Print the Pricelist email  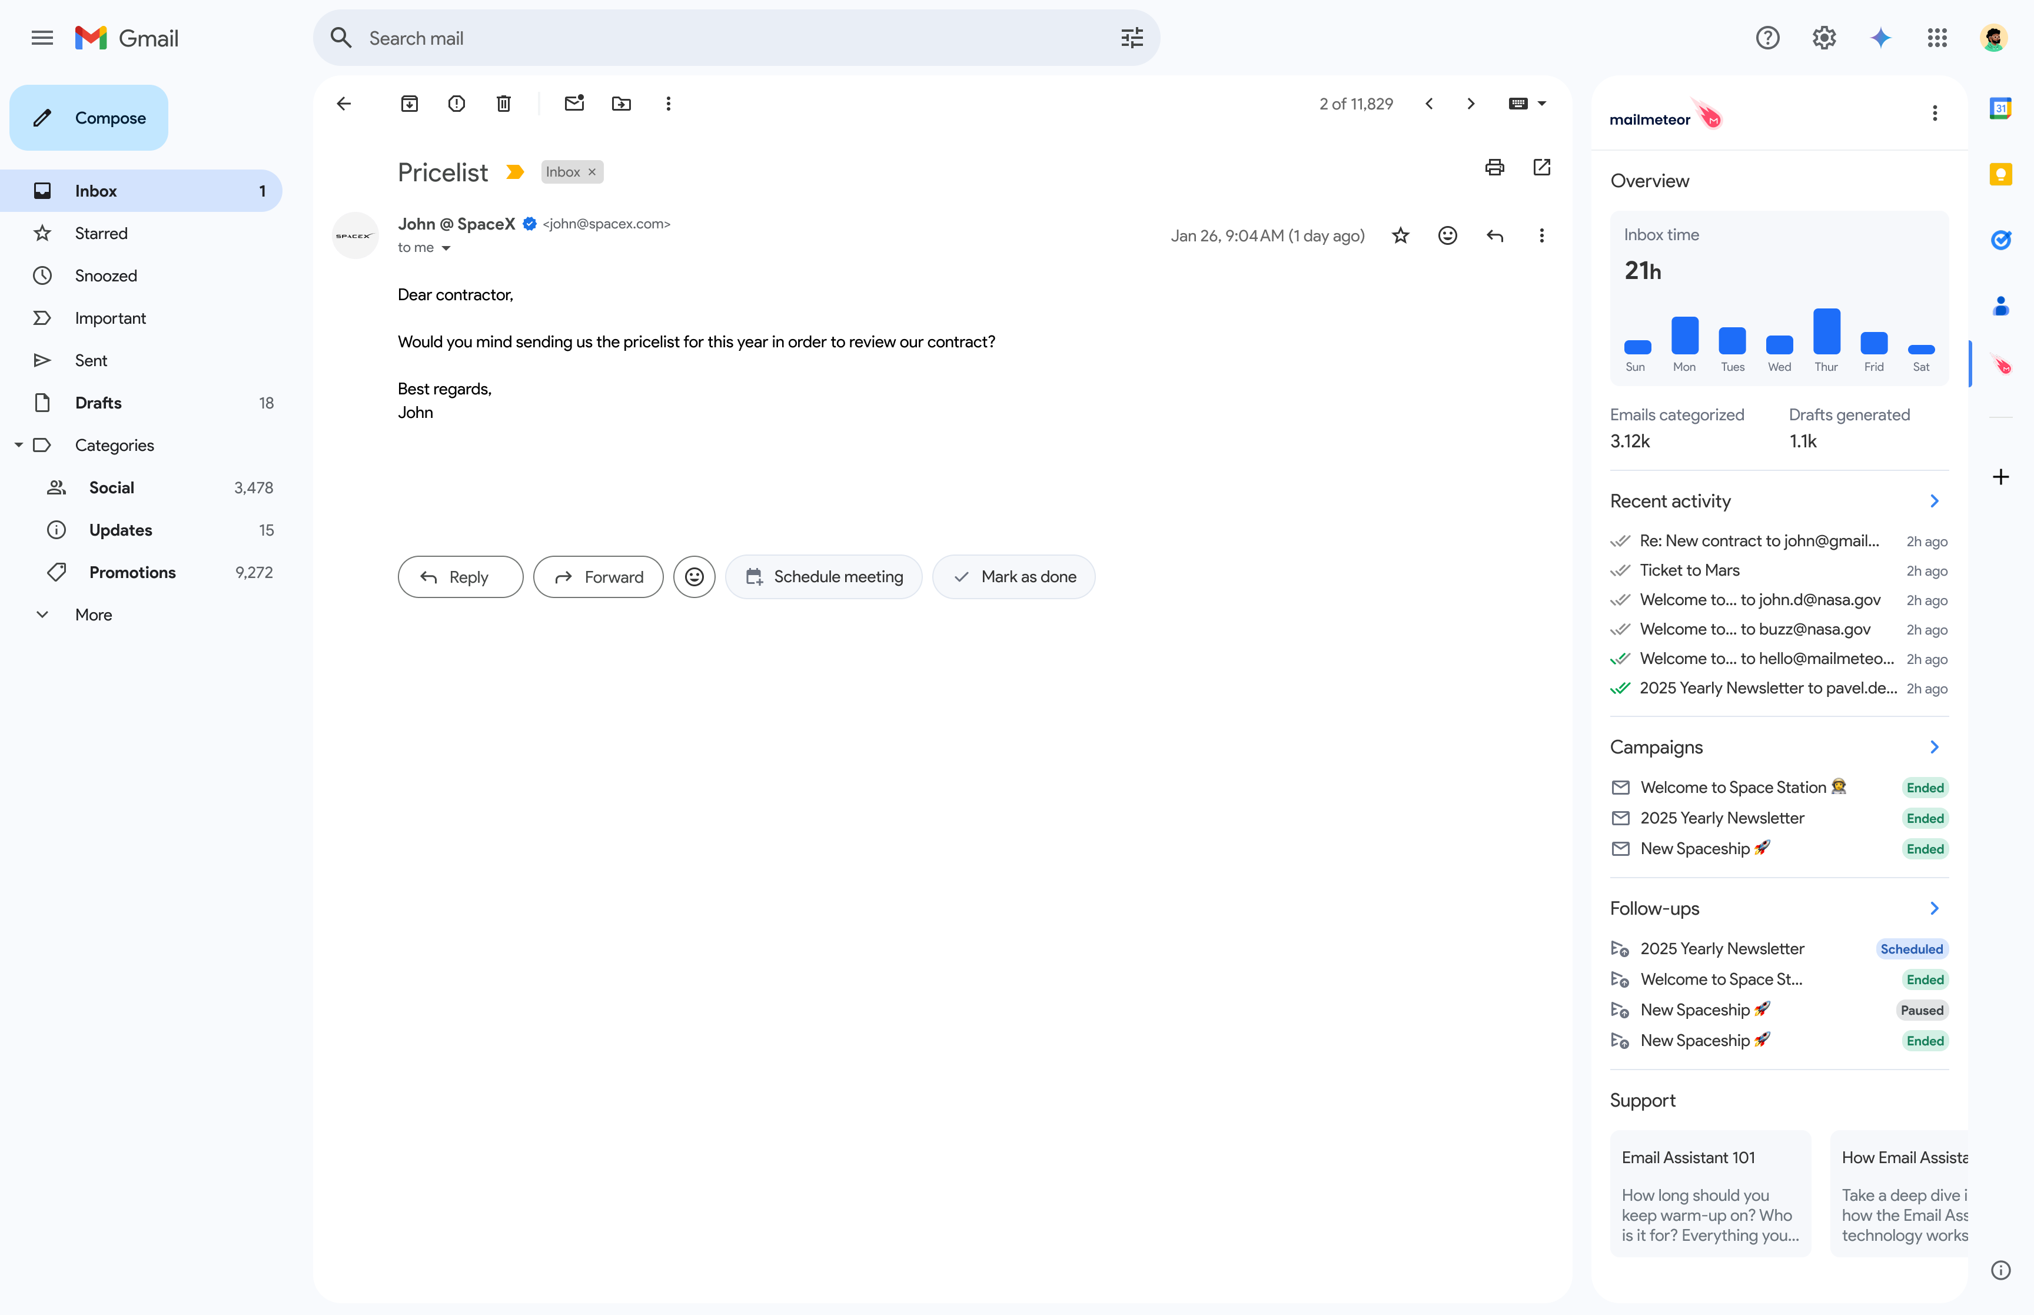point(1494,167)
